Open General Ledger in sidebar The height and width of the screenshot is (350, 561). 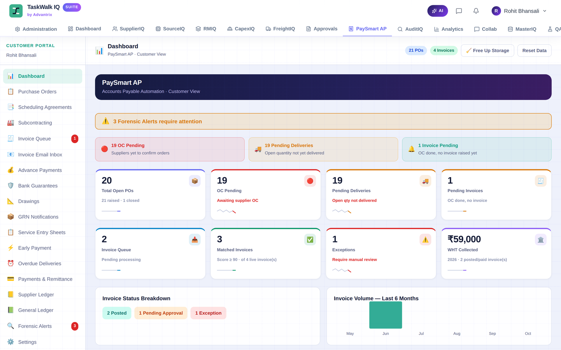(x=43, y=310)
